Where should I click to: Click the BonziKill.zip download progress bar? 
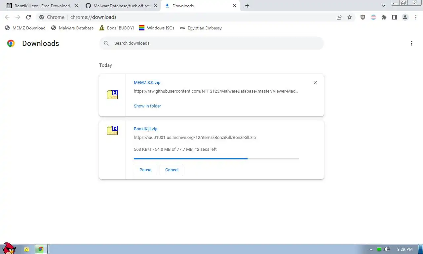pos(216,159)
